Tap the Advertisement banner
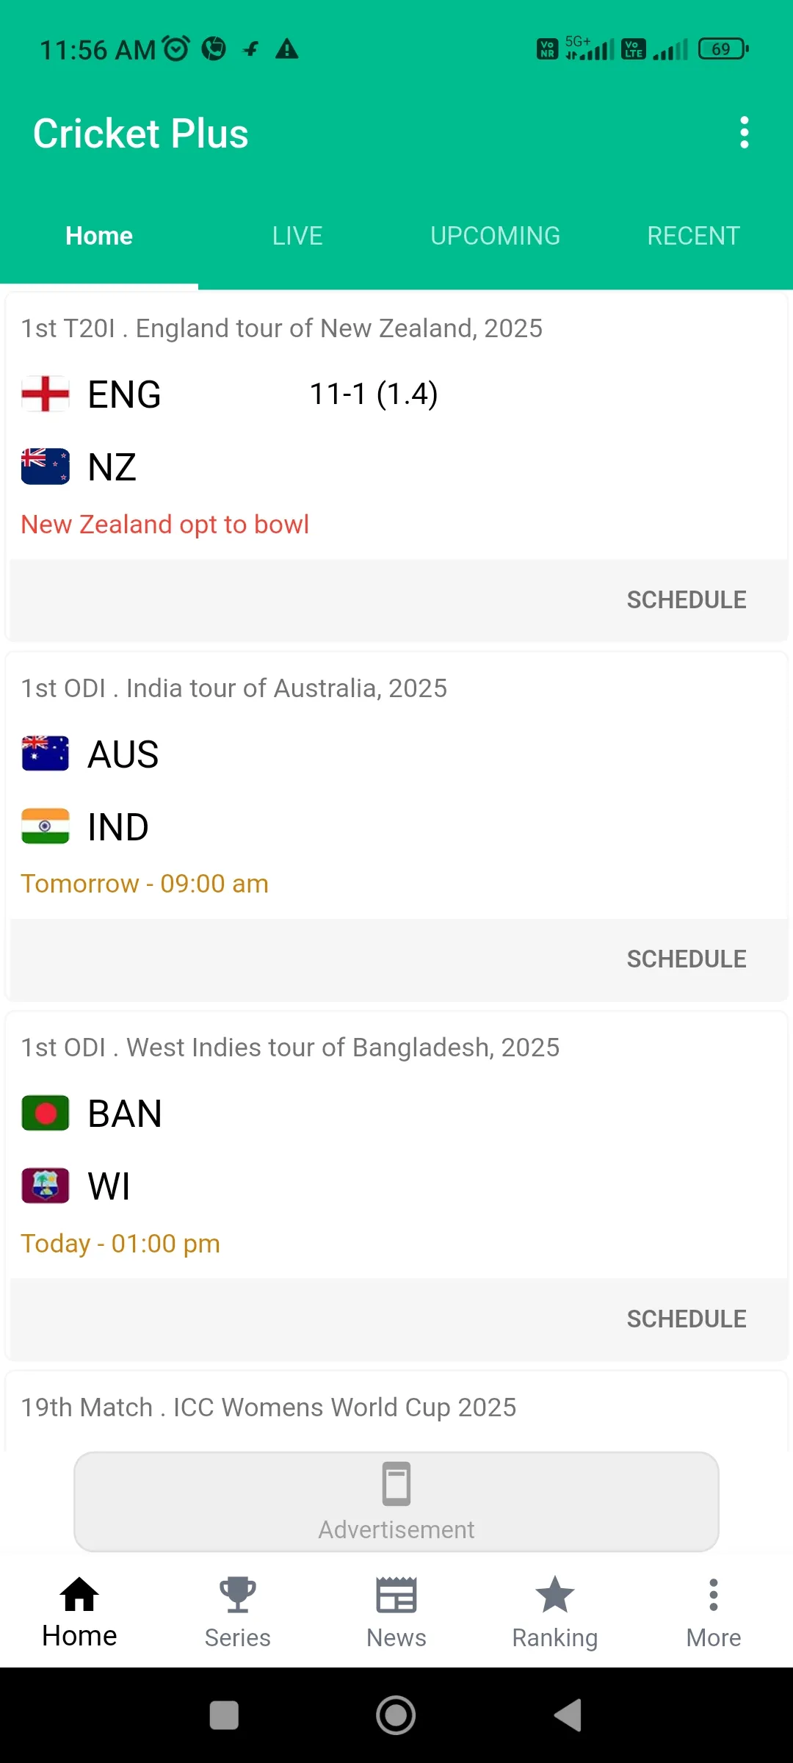793x1763 pixels. click(x=396, y=1501)
